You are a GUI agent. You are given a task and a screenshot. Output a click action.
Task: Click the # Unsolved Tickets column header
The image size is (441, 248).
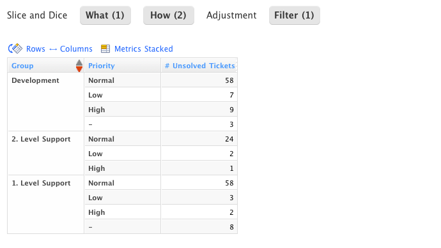click(x=199, y=66)
